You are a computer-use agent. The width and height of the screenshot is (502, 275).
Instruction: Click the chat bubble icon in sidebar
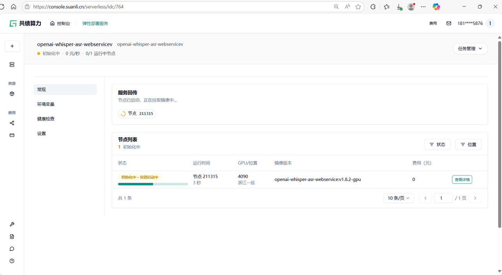click(x=12, y=249)
